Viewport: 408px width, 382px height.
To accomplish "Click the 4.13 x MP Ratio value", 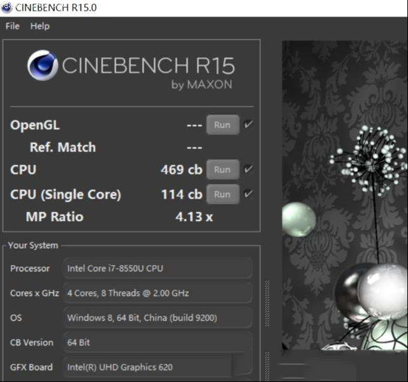I will tap(194, 216).
